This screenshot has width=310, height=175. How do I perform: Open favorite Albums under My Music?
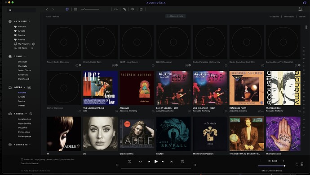pyautogui.click(x=22, y=26)
